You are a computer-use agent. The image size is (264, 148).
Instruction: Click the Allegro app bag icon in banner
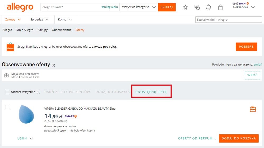click(x=10, y=47)
